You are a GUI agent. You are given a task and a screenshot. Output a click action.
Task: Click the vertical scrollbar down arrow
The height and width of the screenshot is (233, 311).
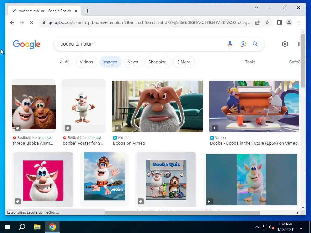[x=303, y=208]
